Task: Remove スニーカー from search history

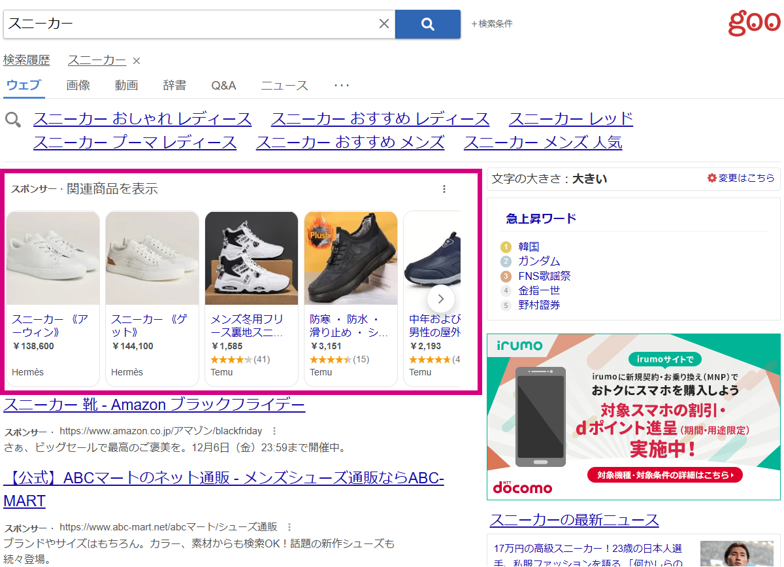Action: pos(137,61)
